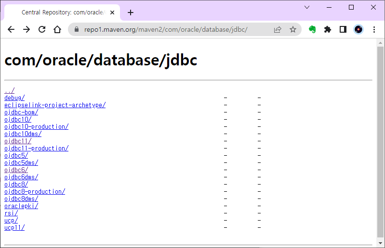
Task: Open the Extensions puzzle menu
Action: pyautogui.click(x=328, y=30)
